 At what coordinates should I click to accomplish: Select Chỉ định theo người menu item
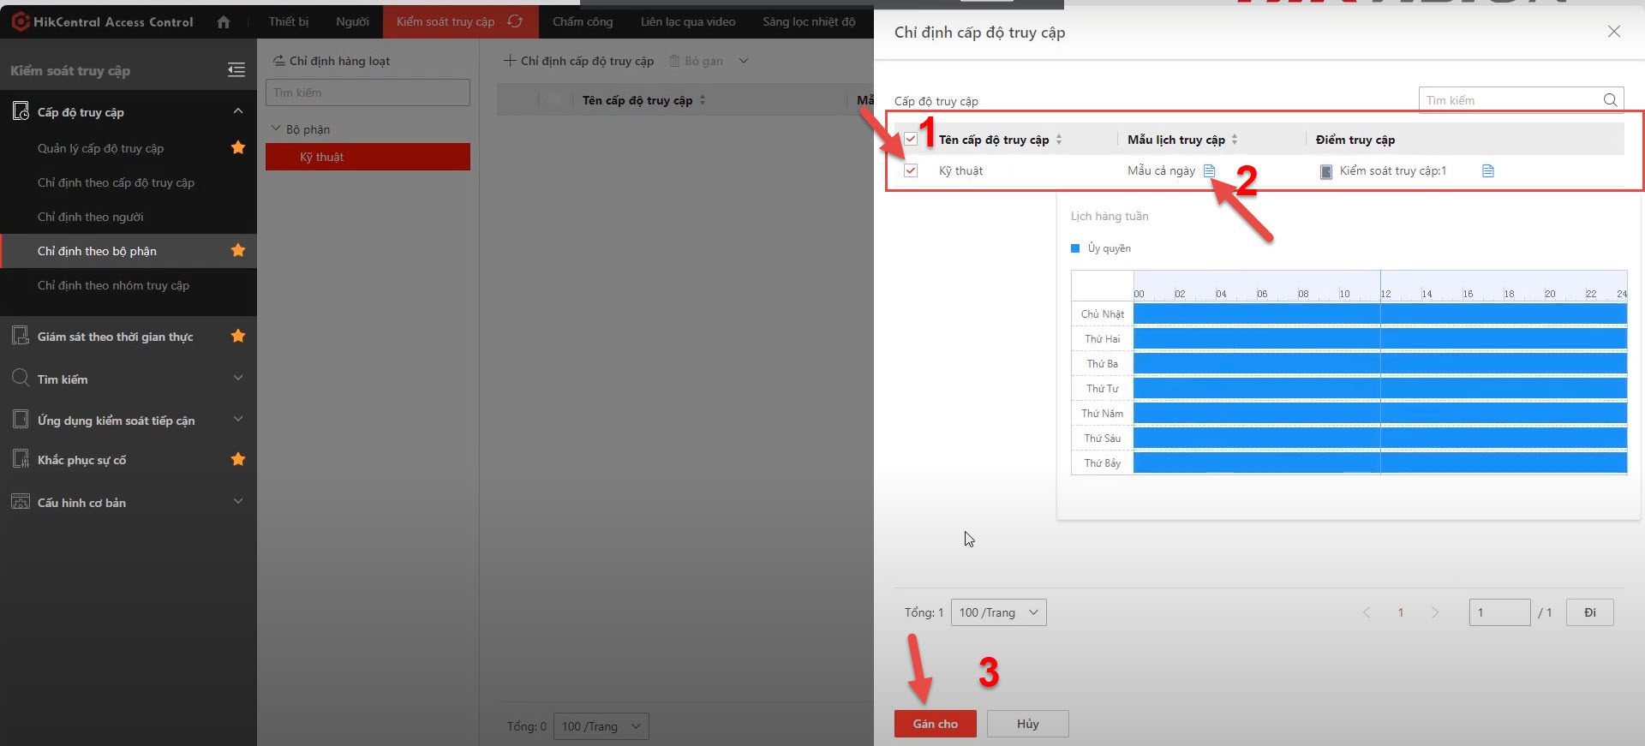point(91,217)
